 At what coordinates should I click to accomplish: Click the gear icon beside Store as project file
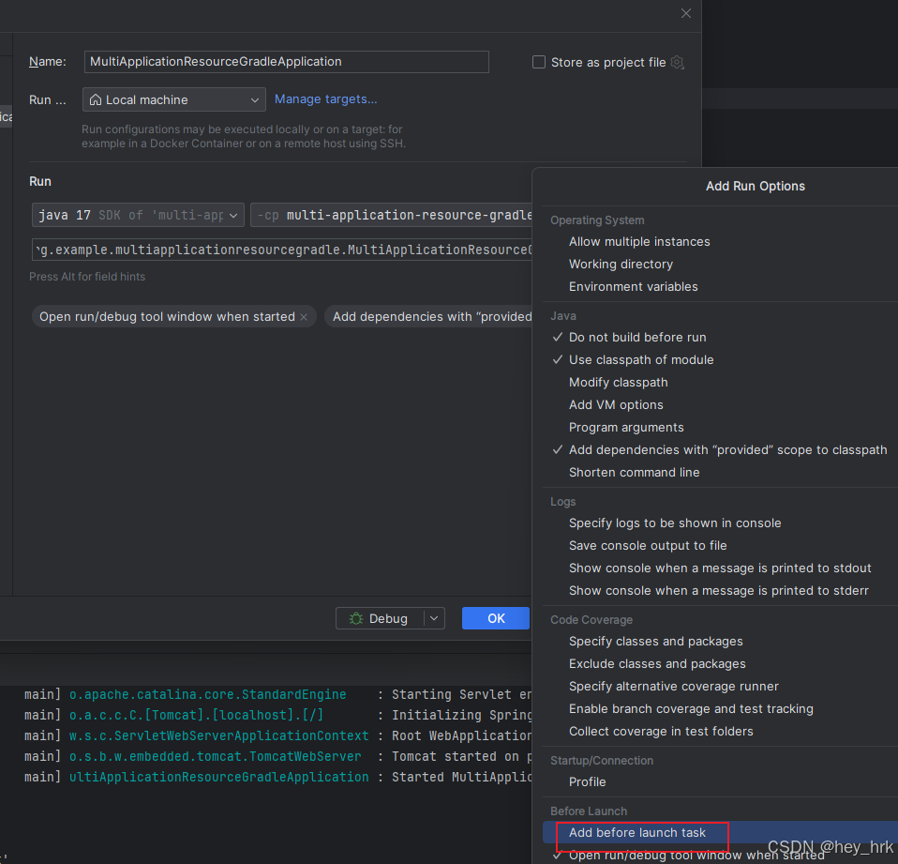(678, 62)
